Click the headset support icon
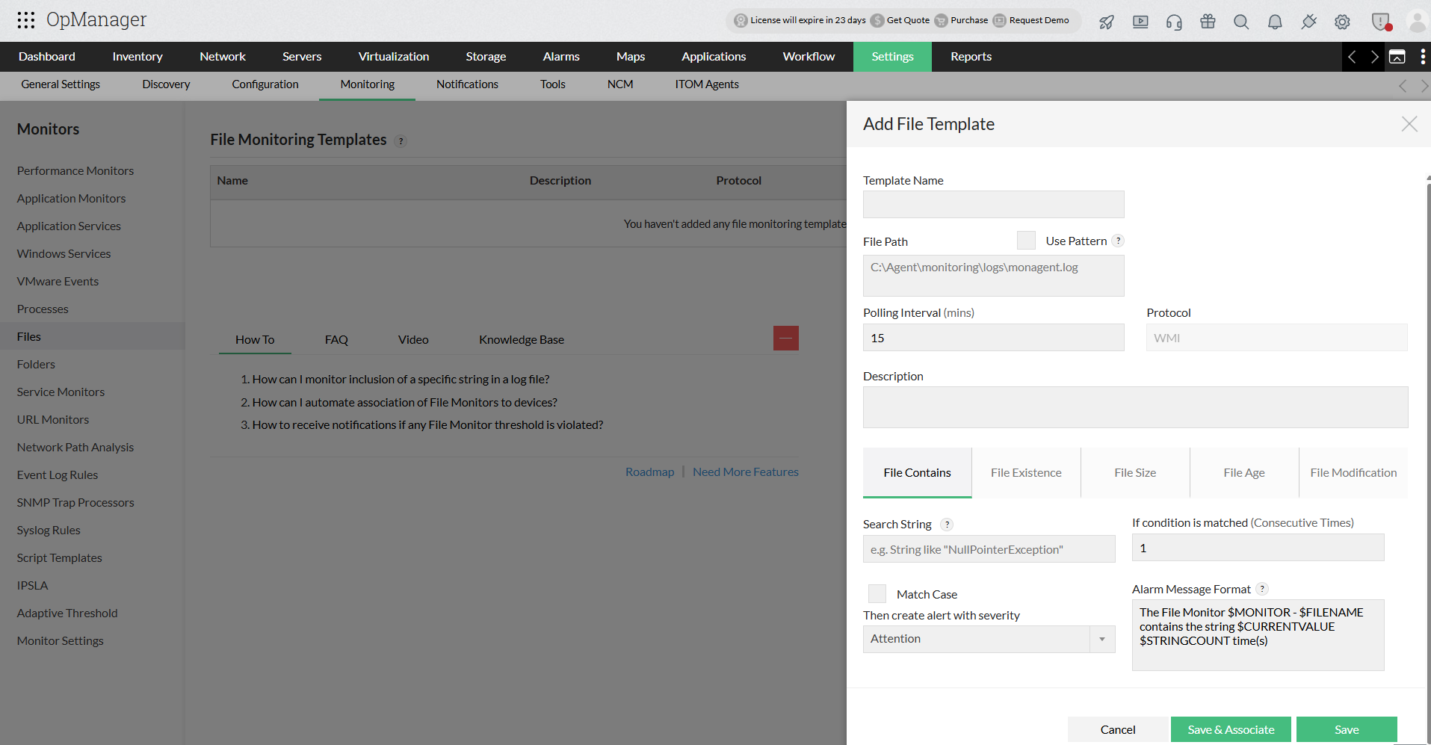Screen dimensions: 1431x745 click(x=1174, y=22)
